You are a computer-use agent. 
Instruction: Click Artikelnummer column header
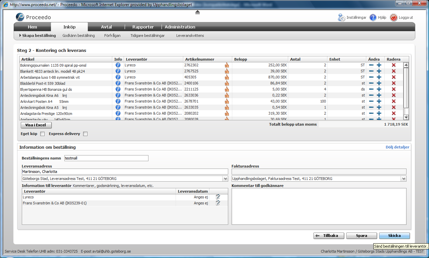tap(208, 59)
